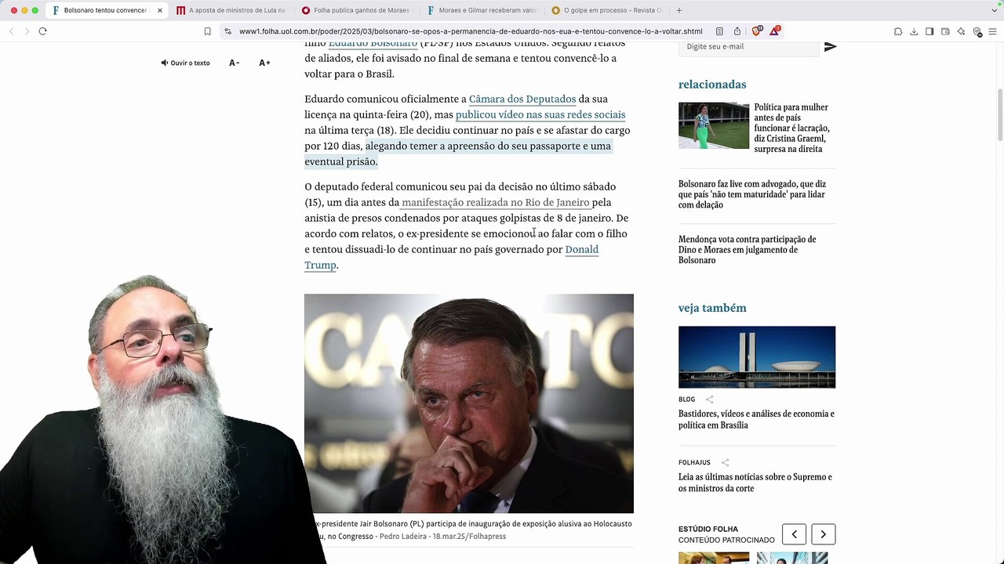
Task: Open the extensions puzzle icon
Action: (898, 31)
